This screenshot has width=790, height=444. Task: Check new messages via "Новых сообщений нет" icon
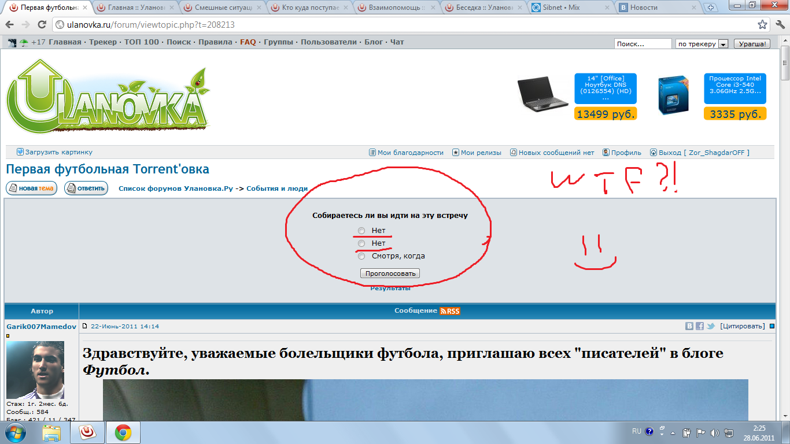513,152
